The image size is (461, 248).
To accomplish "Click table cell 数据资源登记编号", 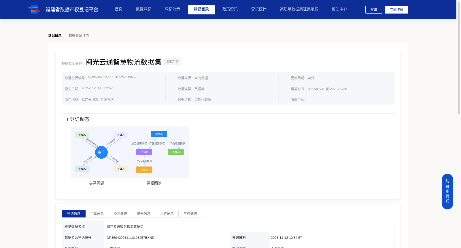I will coord(78,238).
